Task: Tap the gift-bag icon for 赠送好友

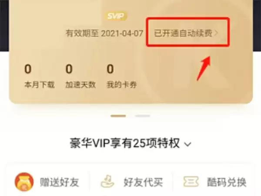Action: point(24,182)
